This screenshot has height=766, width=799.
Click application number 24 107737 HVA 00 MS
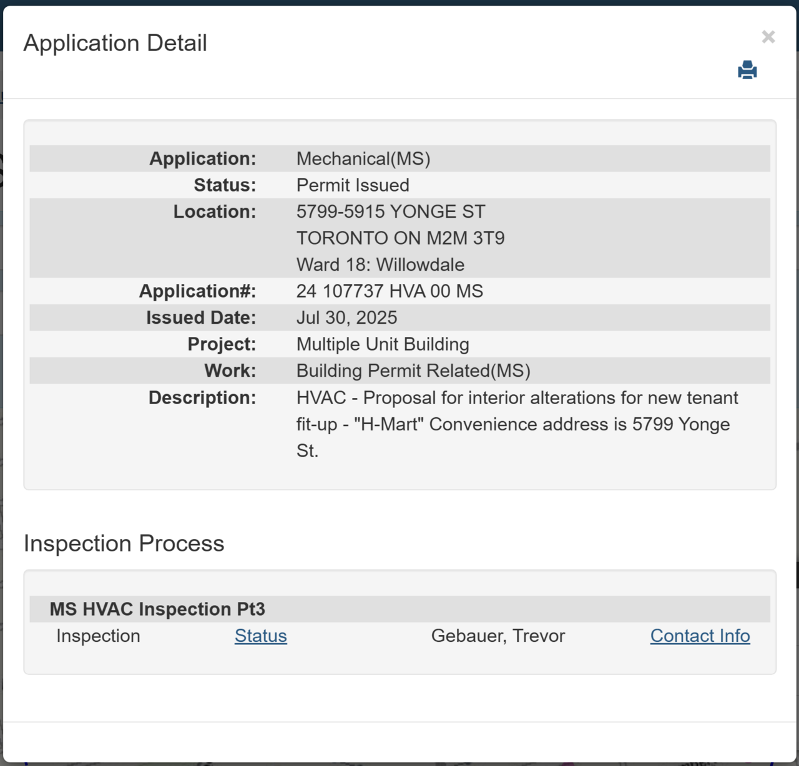coord(390,291)
